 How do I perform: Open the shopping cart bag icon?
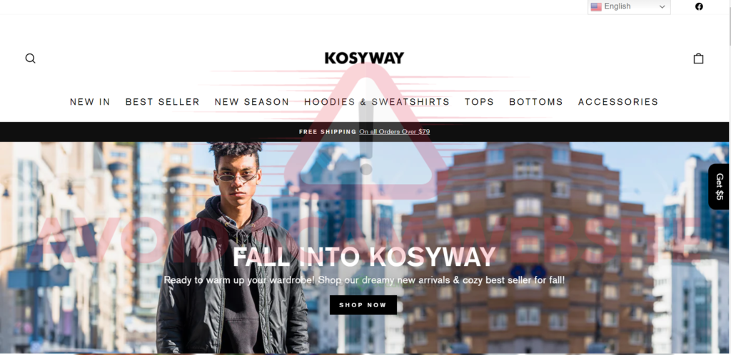pos(698,58)
